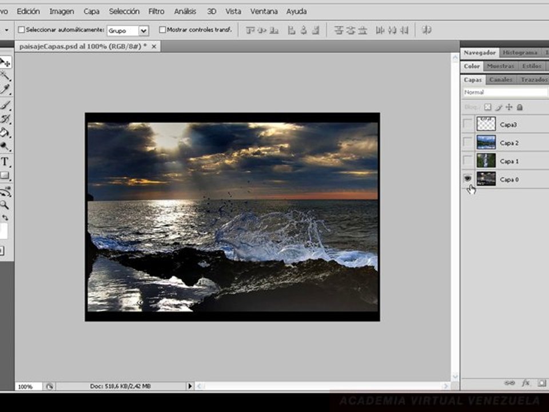
Task: Click Distribute horizontal centers icon
Action: click(x=392, y=30)
